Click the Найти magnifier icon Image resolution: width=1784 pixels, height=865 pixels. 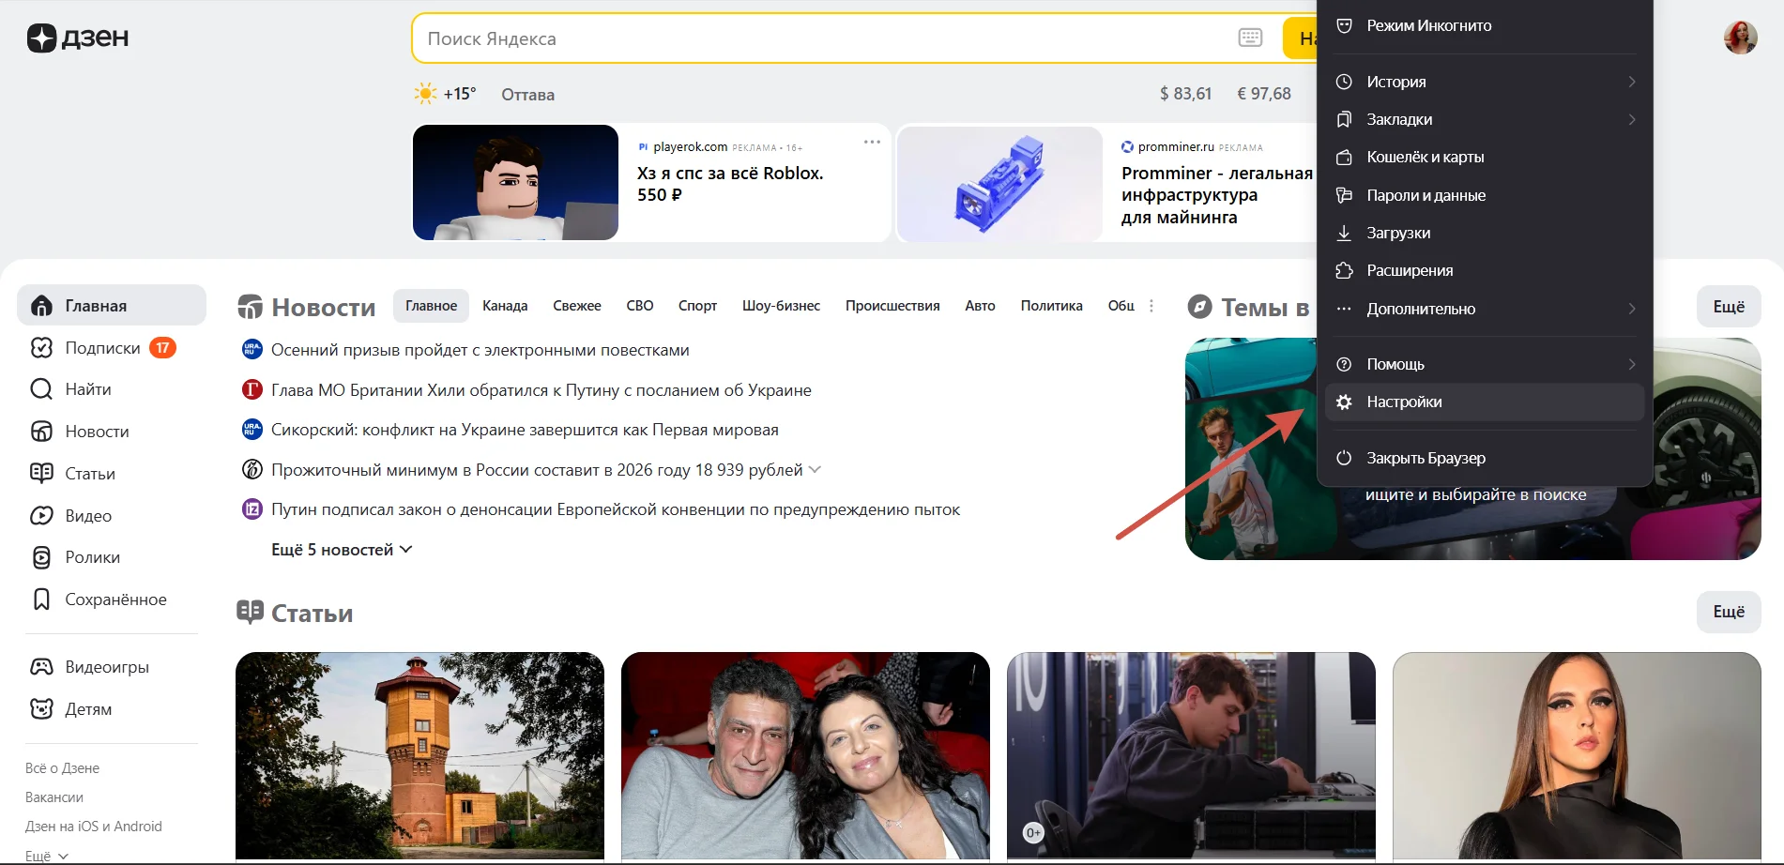point(41,389)
